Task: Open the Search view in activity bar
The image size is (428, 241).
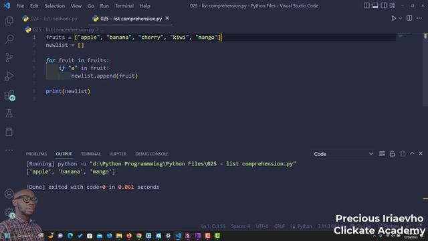Action: pos(9,39)
